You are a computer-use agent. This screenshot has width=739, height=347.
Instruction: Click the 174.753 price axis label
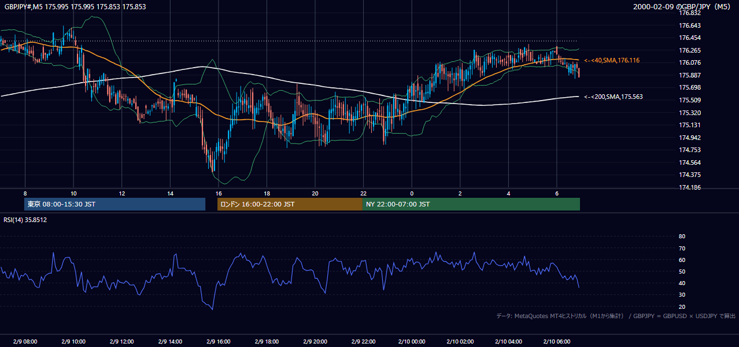pyautogui.click(x=690, y=150)
